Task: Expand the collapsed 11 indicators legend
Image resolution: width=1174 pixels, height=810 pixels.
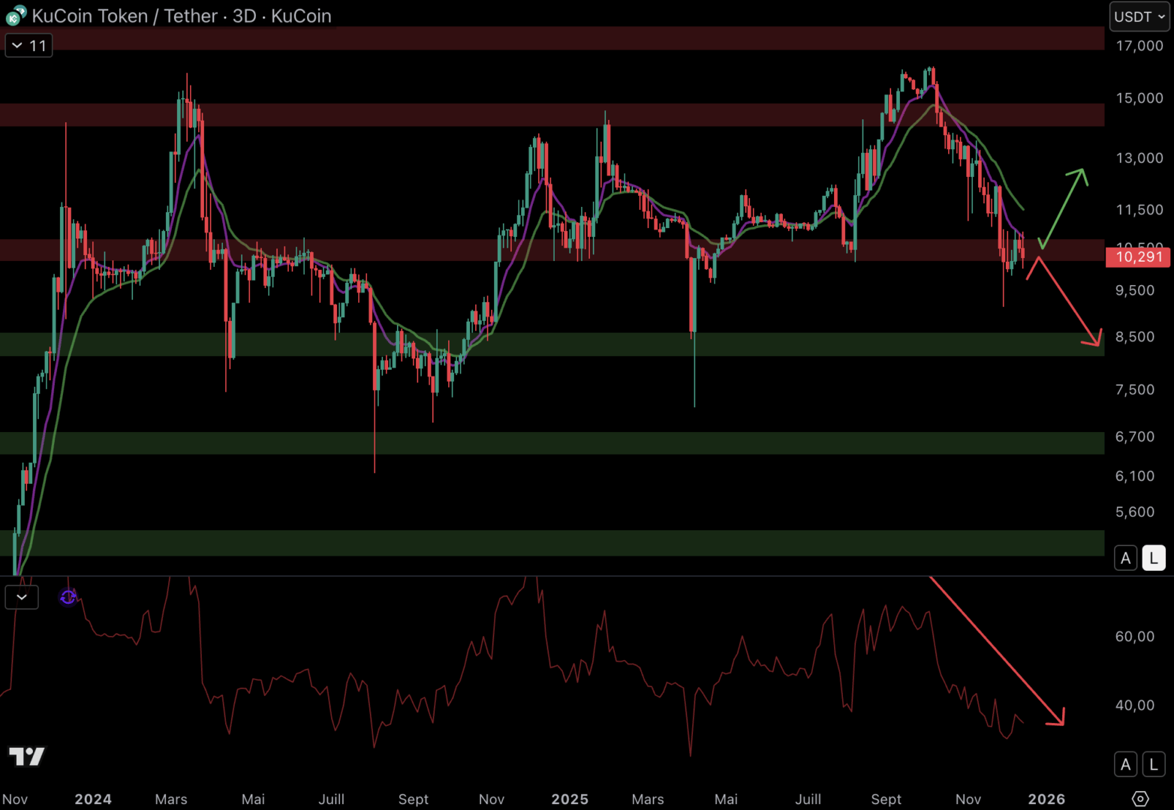Action: pyautogui.click(x=29, y=46)
